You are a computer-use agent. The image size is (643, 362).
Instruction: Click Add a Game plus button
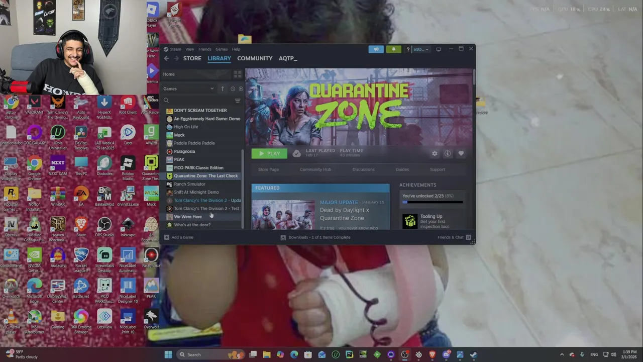(x=178, y=237)
